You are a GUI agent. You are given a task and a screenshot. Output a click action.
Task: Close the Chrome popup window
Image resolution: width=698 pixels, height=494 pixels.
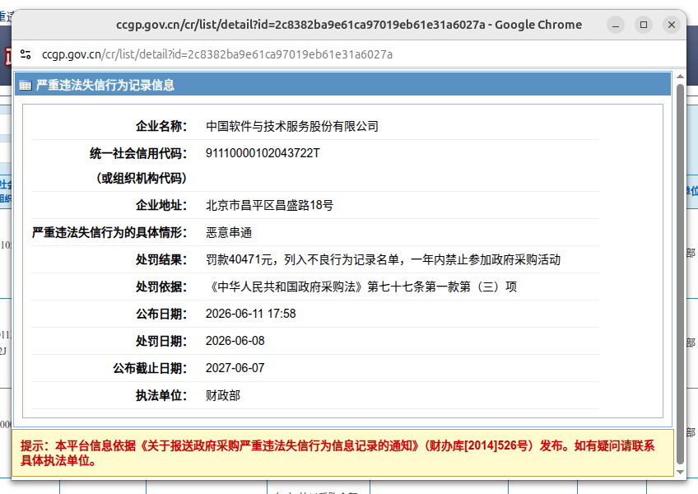672,25
